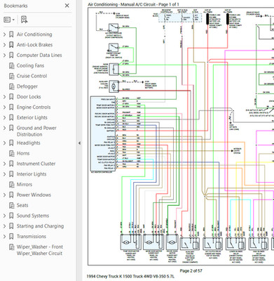
Task: Open the Instrument Cluster bookmark
Action: pyautogui.click(x=36, y=164)
